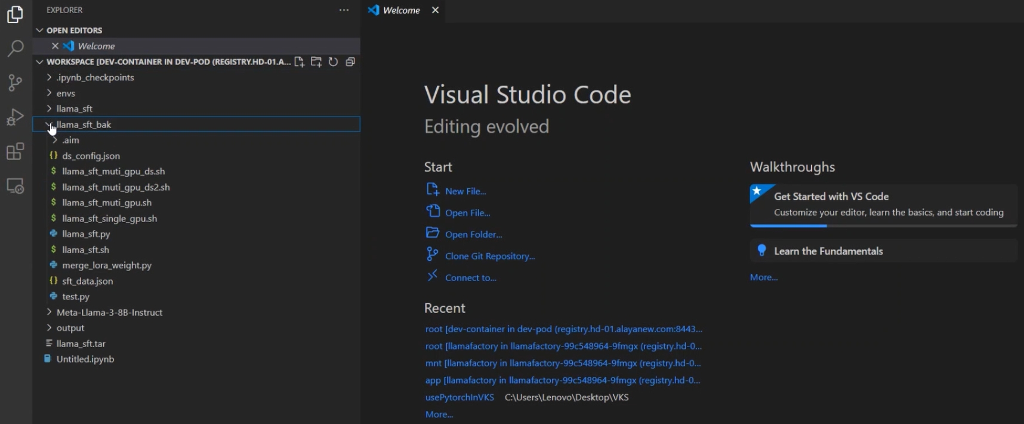Click Clone Git Repository... link
This screenshot has width=1024, height=424.
click(490, 256)
